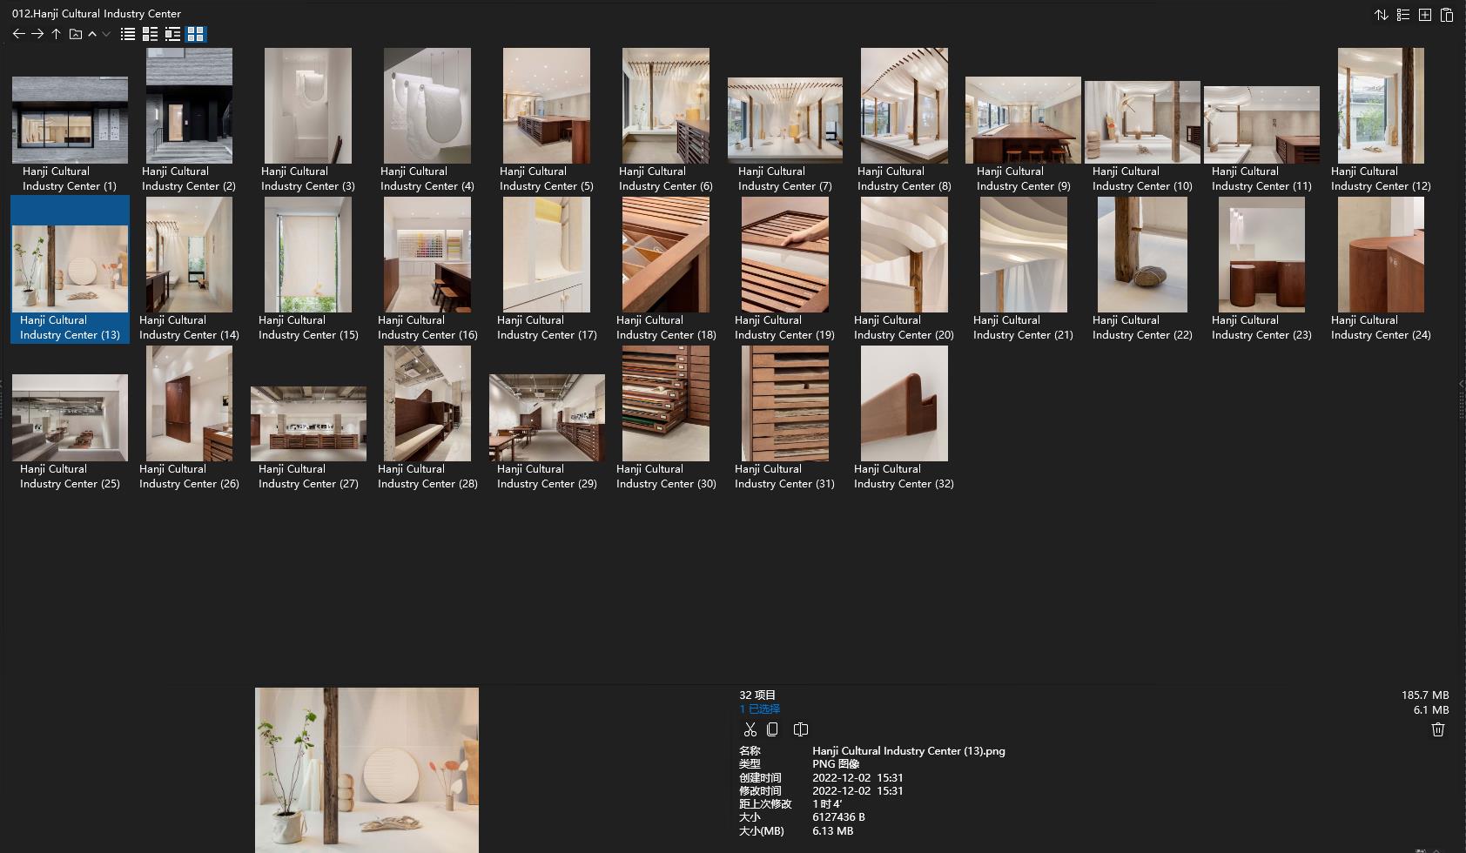Navigate back with the left arrow icon
Screen dimensions: 1466x853
[x=19, y=34]
